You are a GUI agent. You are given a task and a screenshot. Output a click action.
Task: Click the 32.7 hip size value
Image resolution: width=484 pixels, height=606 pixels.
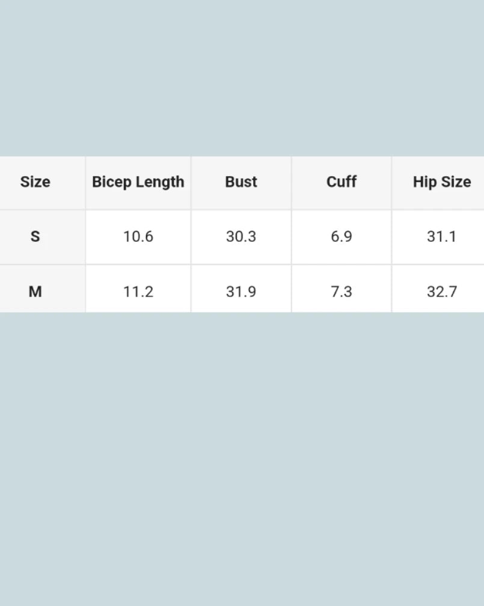[441, 292]
